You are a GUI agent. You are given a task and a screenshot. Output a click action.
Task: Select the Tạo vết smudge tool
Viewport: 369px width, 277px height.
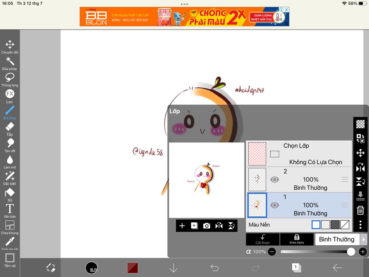tap(10, 146)
